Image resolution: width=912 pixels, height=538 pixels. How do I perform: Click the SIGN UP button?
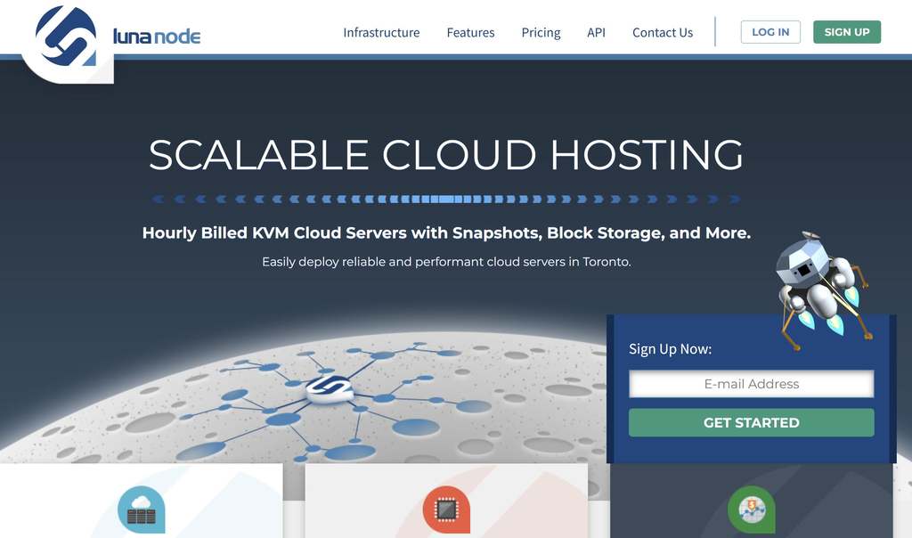(x=847, y=32)
